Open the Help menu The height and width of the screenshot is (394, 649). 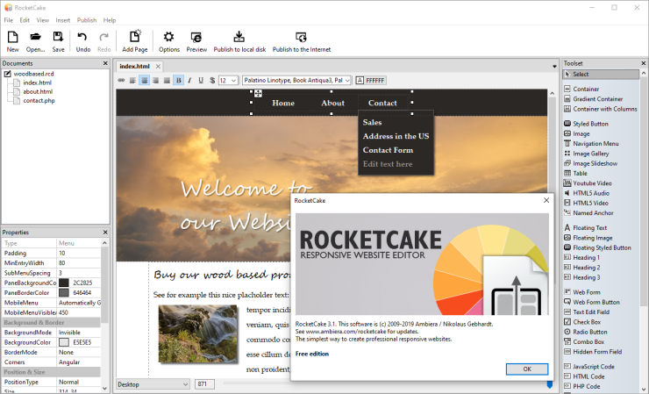click(x=110, y=20)
